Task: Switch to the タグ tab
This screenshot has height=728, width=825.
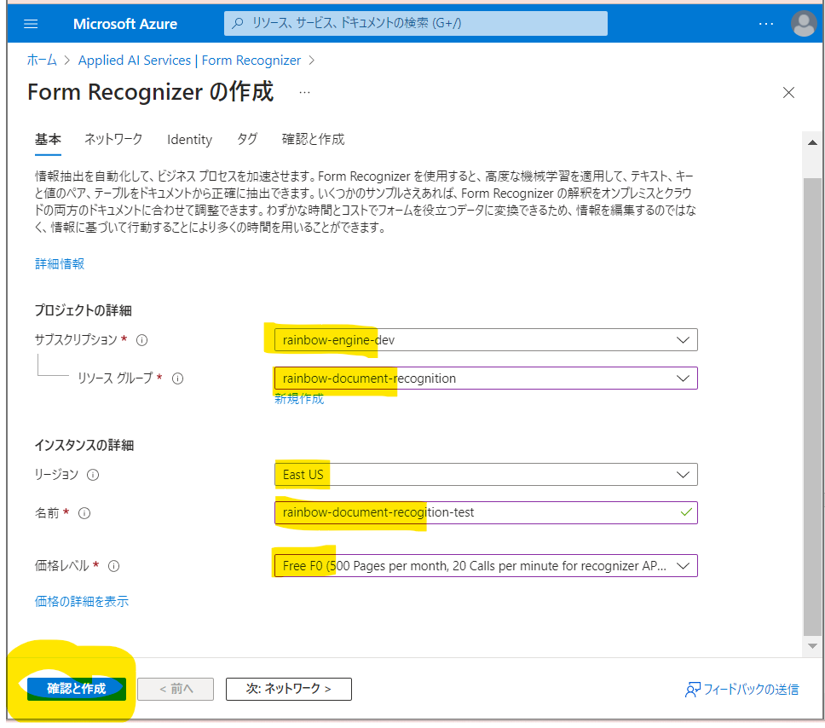Action: [x=247, y=140]
